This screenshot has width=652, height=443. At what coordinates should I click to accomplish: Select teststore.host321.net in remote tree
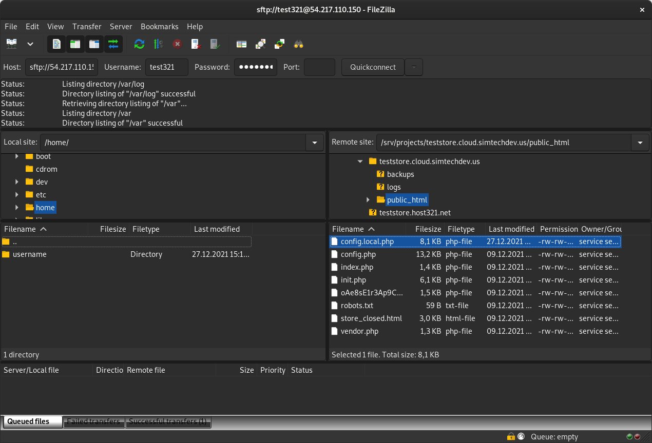pos(415,213)
